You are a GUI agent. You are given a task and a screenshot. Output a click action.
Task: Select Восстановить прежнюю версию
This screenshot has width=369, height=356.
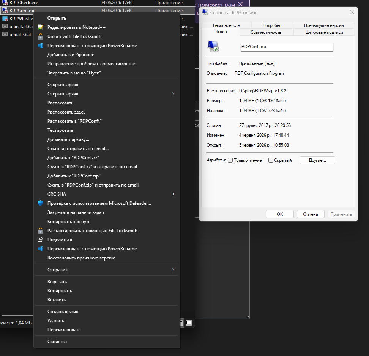pos(107,258)
